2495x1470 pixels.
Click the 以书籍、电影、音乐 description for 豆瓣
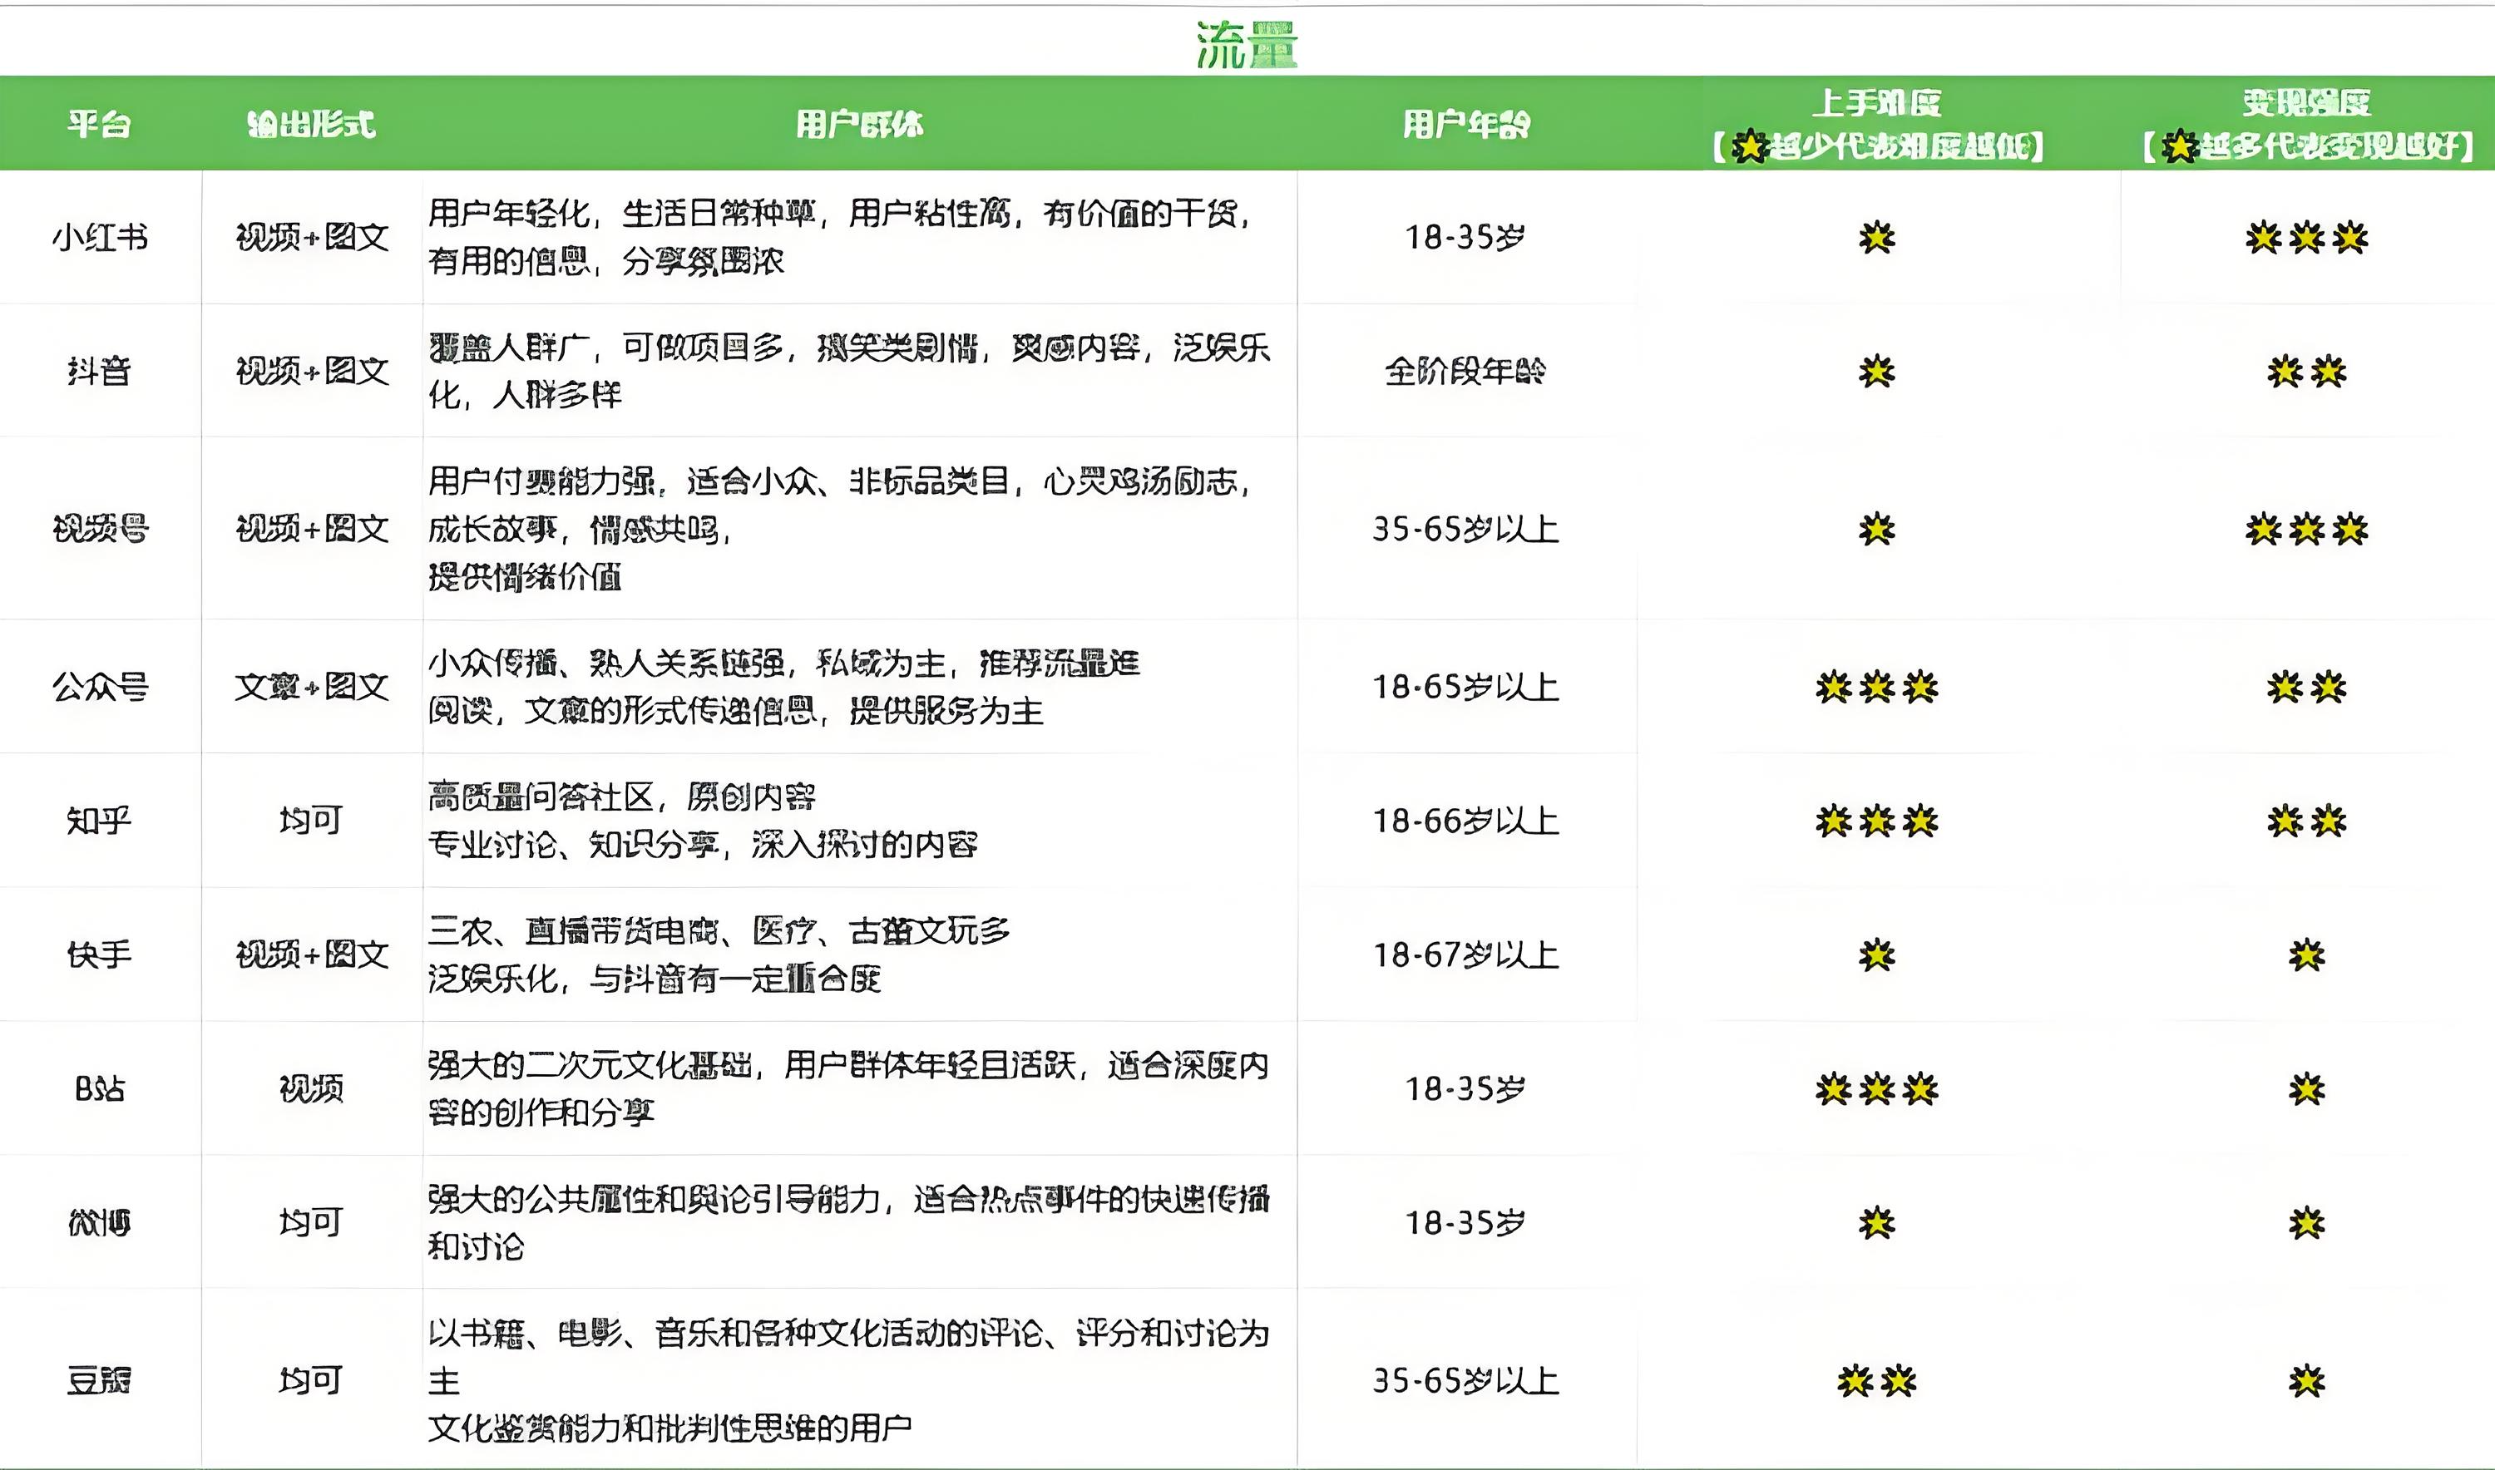(x=849, y=1380)
